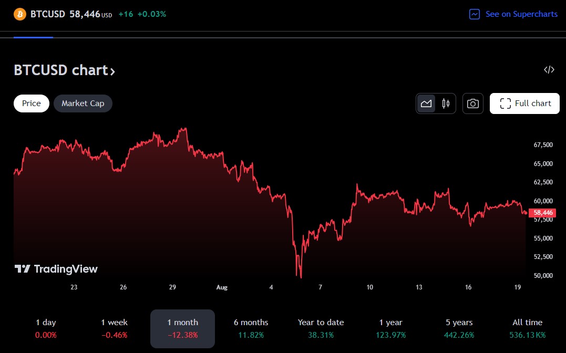
Task: Select the 1 month range
Action: click(x=183, y=328)
